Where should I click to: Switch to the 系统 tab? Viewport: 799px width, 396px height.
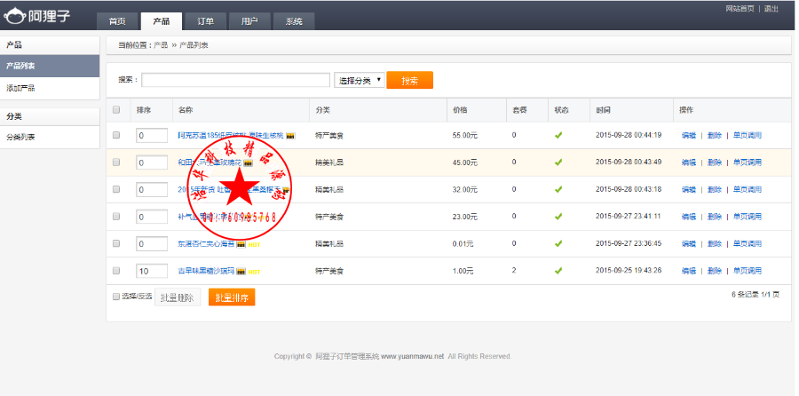[294, 21]
